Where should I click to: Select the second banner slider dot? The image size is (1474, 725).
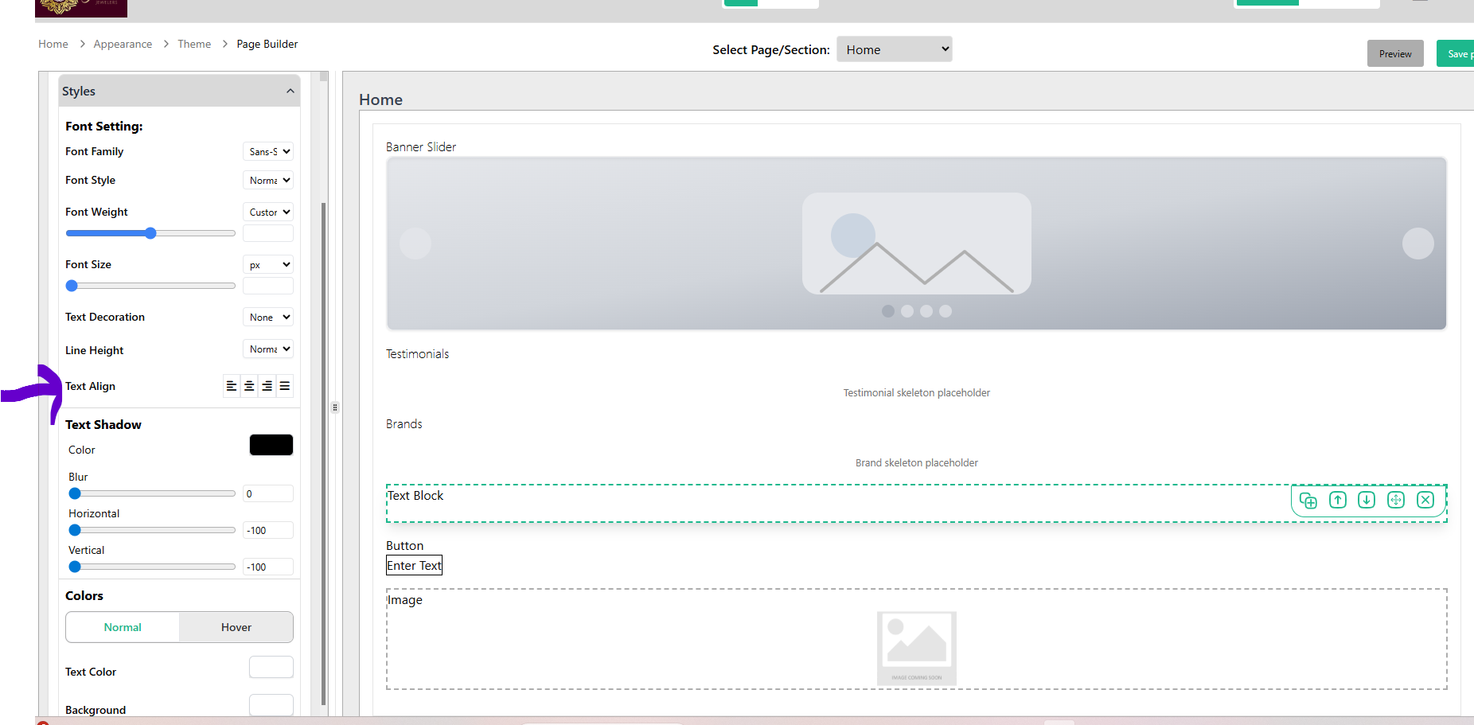coord(907,311)
